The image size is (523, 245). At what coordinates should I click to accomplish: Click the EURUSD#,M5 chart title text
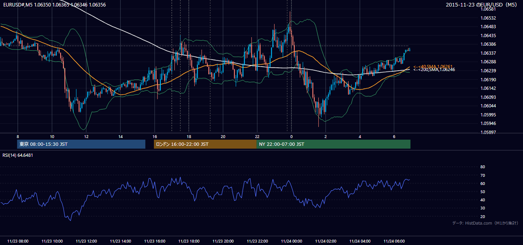click(54, 4)
